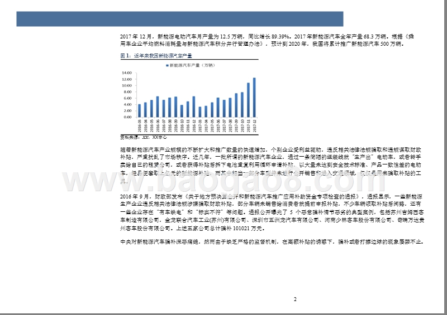The width and height of the screenshot is (447, 315).
Task: Click the text 新能源汽车 500 万辆
Action: pyautogui.click(x=376, y=44)
